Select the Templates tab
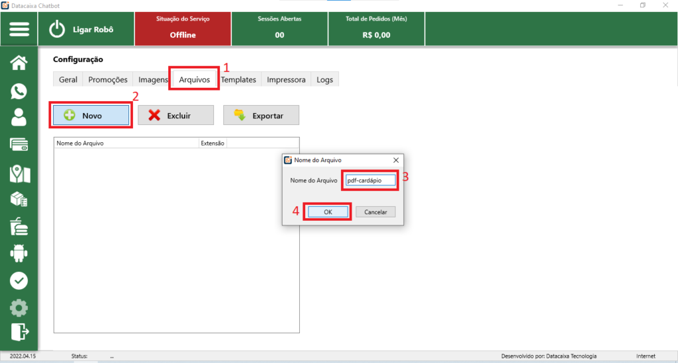678x363 pixels. (x=239, y=79)
